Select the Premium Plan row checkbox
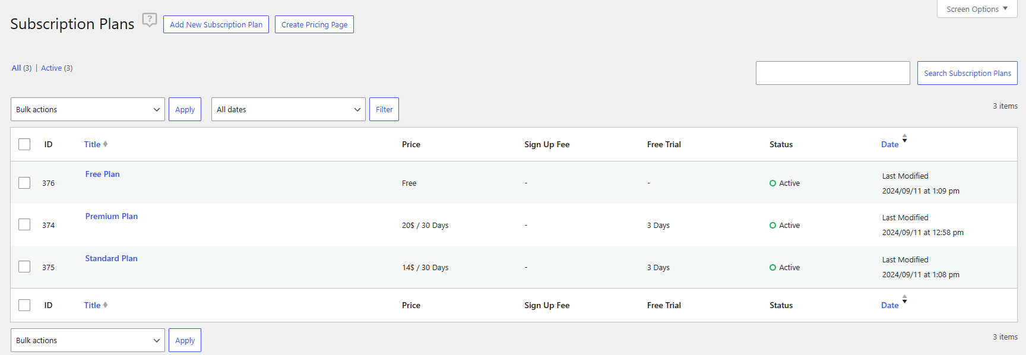Viewport: 1026px width, 355px height. (24, 225)
